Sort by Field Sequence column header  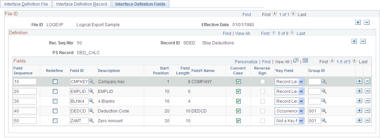click(23, 71)
